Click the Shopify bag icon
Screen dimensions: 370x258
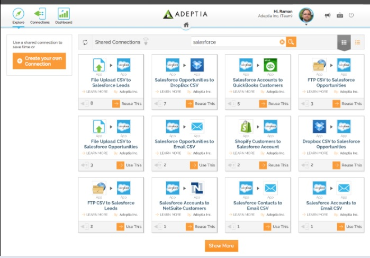tap(246, 126)
